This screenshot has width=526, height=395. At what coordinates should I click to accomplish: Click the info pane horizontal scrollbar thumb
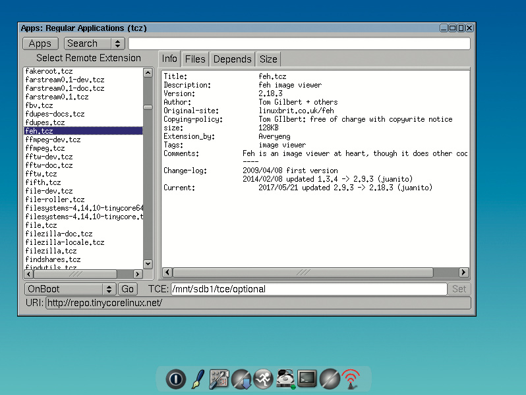click(x=303, y=272)
